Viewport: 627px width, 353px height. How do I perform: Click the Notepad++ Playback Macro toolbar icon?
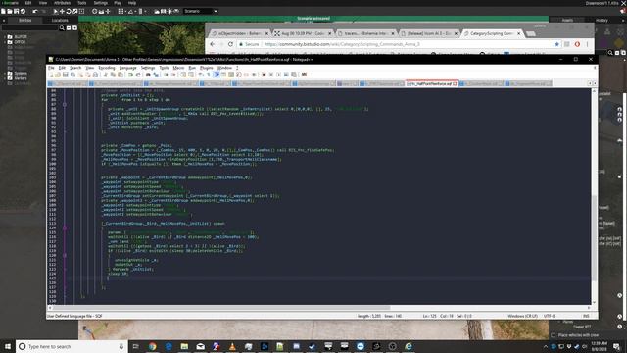click(x=278, y=75)
